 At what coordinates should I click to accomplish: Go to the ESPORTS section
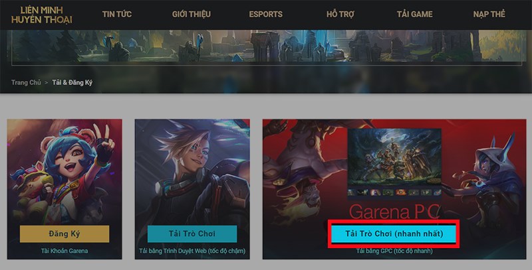[x=265, y=14]
